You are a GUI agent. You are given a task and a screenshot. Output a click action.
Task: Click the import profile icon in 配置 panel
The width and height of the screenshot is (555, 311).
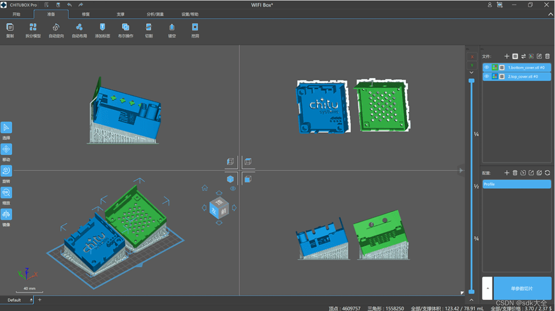523,173
